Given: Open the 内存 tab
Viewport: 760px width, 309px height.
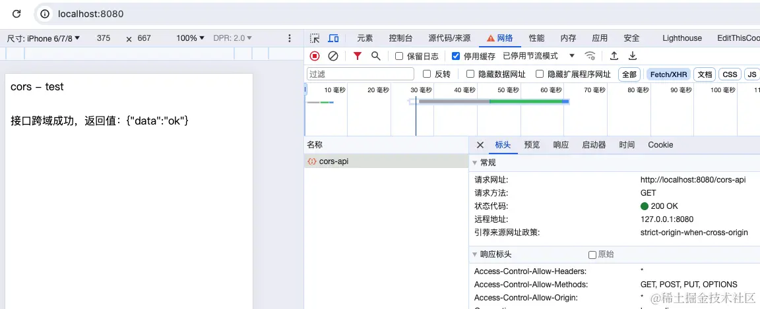Looking at the screenshot, I should (568, 38).
